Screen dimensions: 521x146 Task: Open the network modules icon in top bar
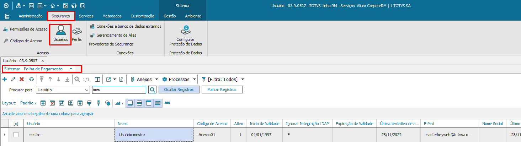pos(18,6)
